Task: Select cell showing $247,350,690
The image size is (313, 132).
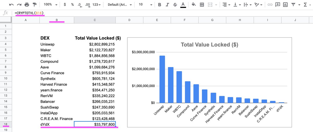Action: (95, 107)
